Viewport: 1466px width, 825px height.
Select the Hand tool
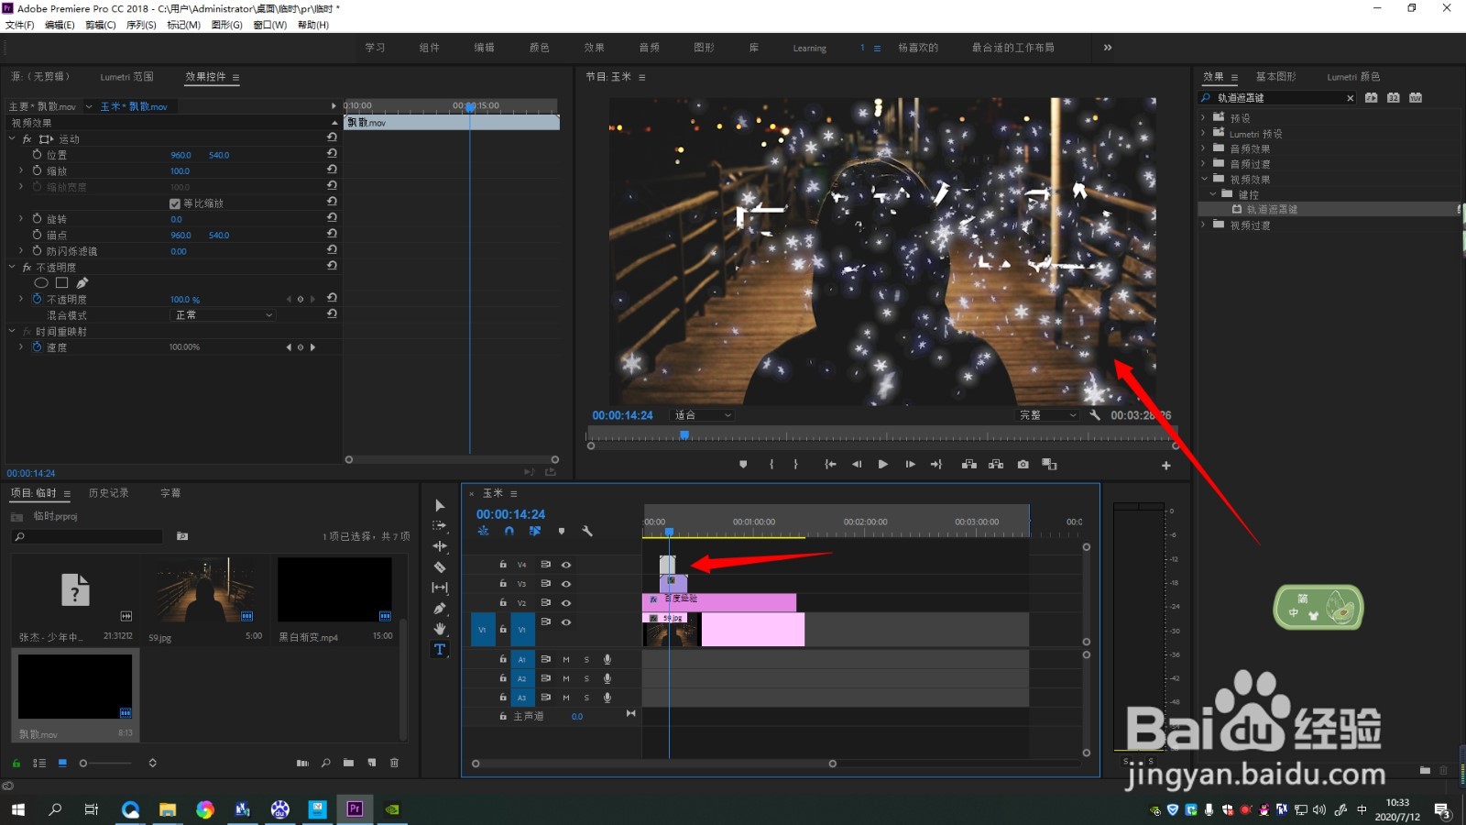(x=440, y=629)
